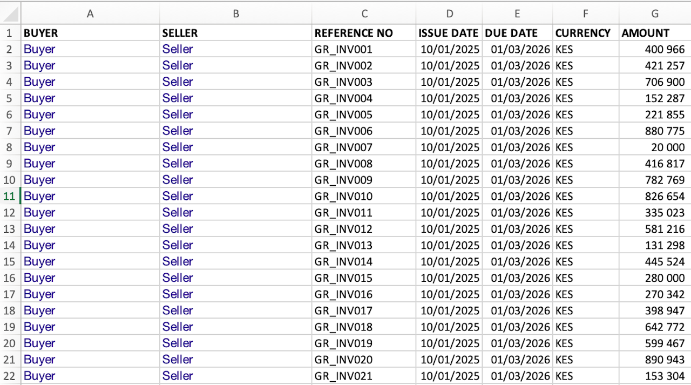Click the KES currency cell in row 20

(x=564, y=343)
